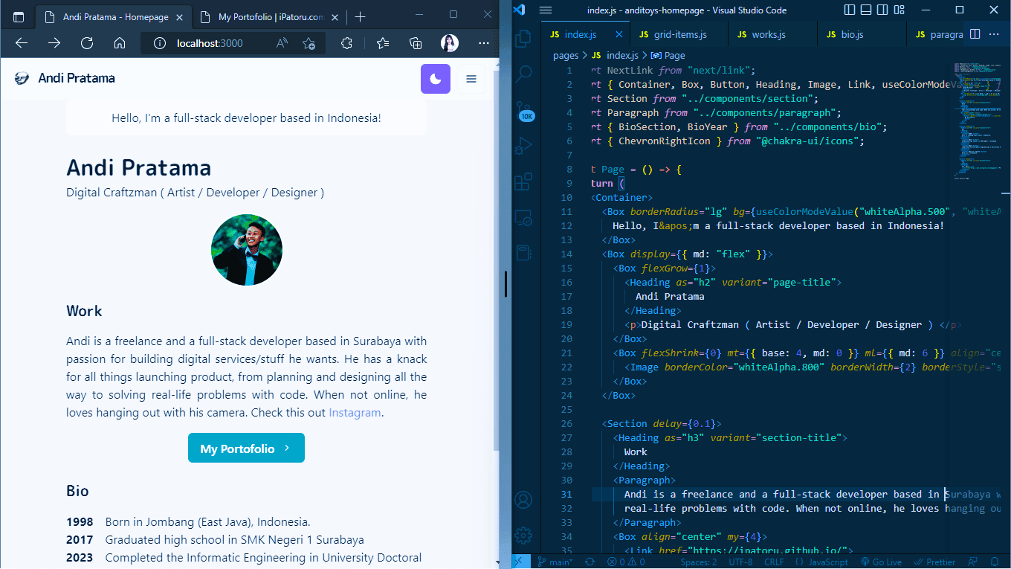Open Explorer in VS Code activity bar

(525, 38)
